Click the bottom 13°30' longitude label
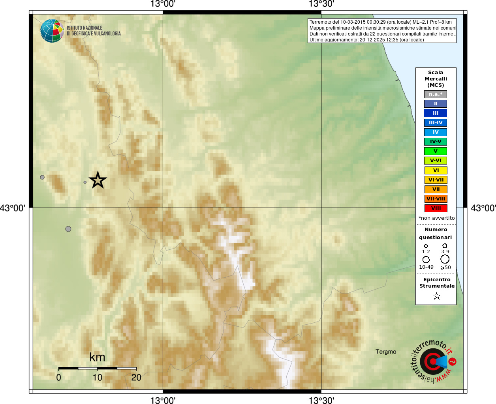This screenshot has height=404, width=496. click(321, 400)
